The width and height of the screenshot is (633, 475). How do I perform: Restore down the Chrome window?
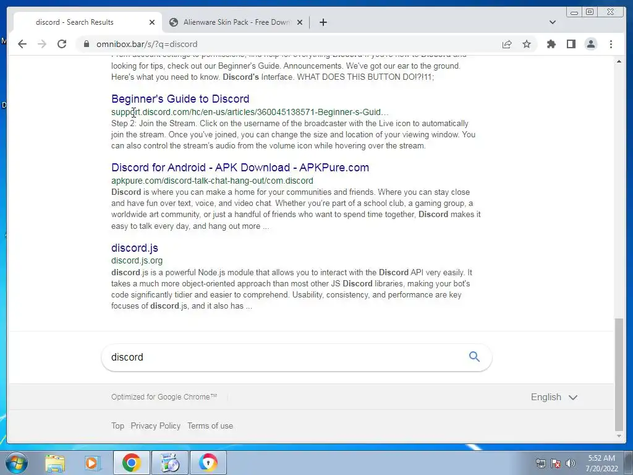(589, 12)
